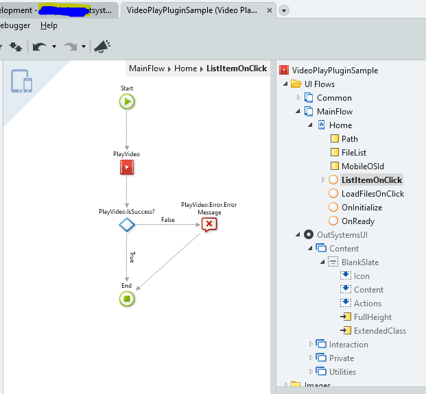Collapse the Home screen node
The height and width of the screenshot is (394, 426).
310,125
